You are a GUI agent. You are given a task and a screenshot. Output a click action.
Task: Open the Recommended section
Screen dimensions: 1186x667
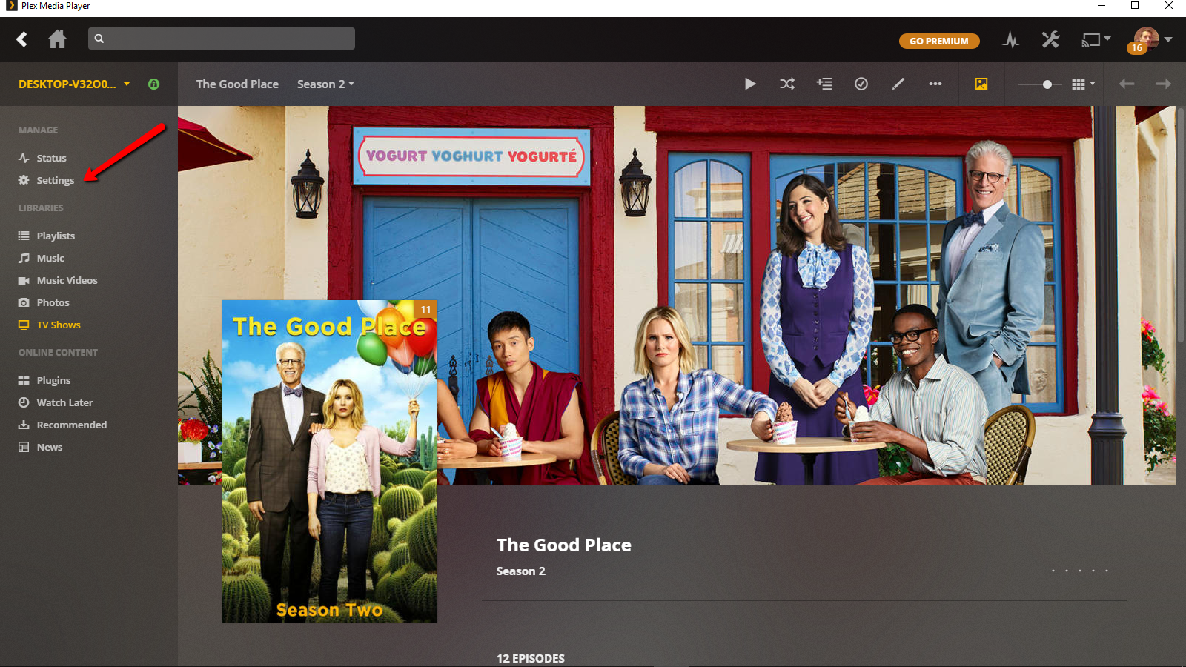coord(72,425)
